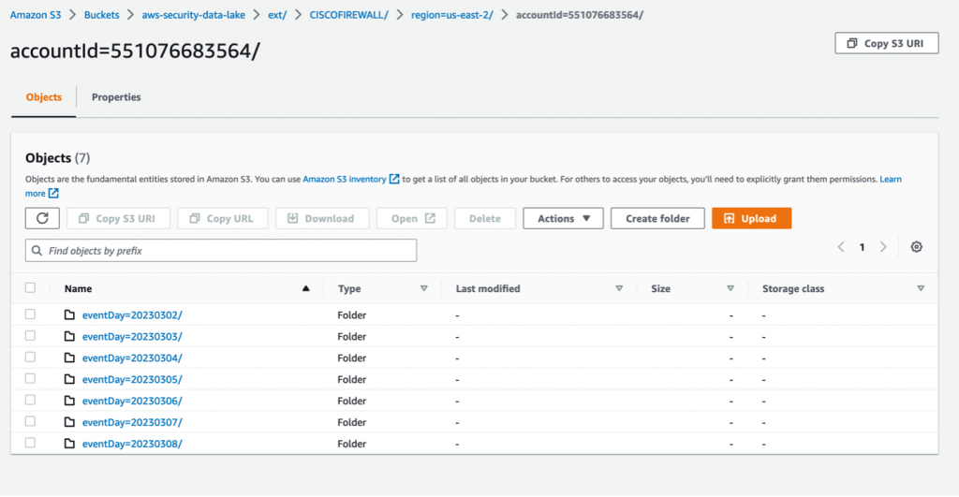
Task: Click the folder icon beside eventDay=20230308
Action: (x=69, y=444)
